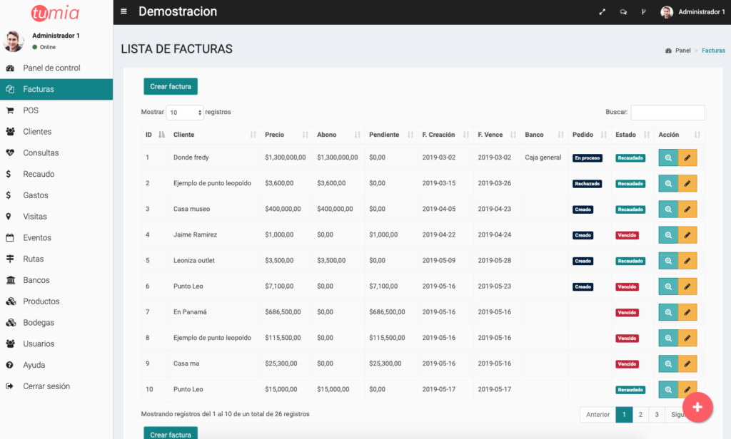Sort table by ID column
The height and width of the screenshot is (439, 731).
tap(155, 135)
